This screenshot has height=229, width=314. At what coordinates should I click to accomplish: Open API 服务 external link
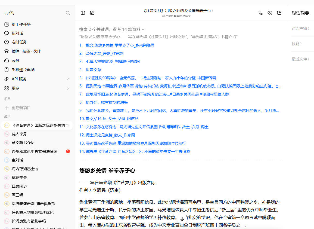(x=37, y=79)
